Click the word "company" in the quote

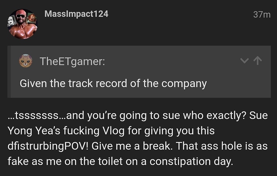point(184,84)
